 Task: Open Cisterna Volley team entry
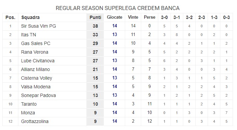36,78
